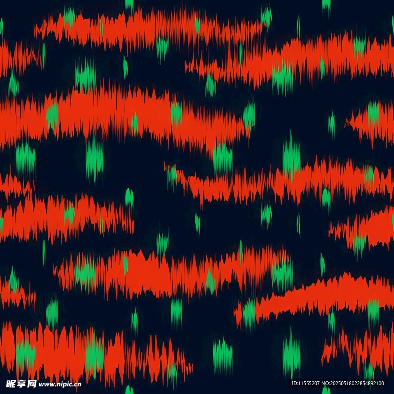Click the green blotch above the nipic logo
The width and height of the screenshot is (394, 394).
pyautogui.click(x=25, y=354)
